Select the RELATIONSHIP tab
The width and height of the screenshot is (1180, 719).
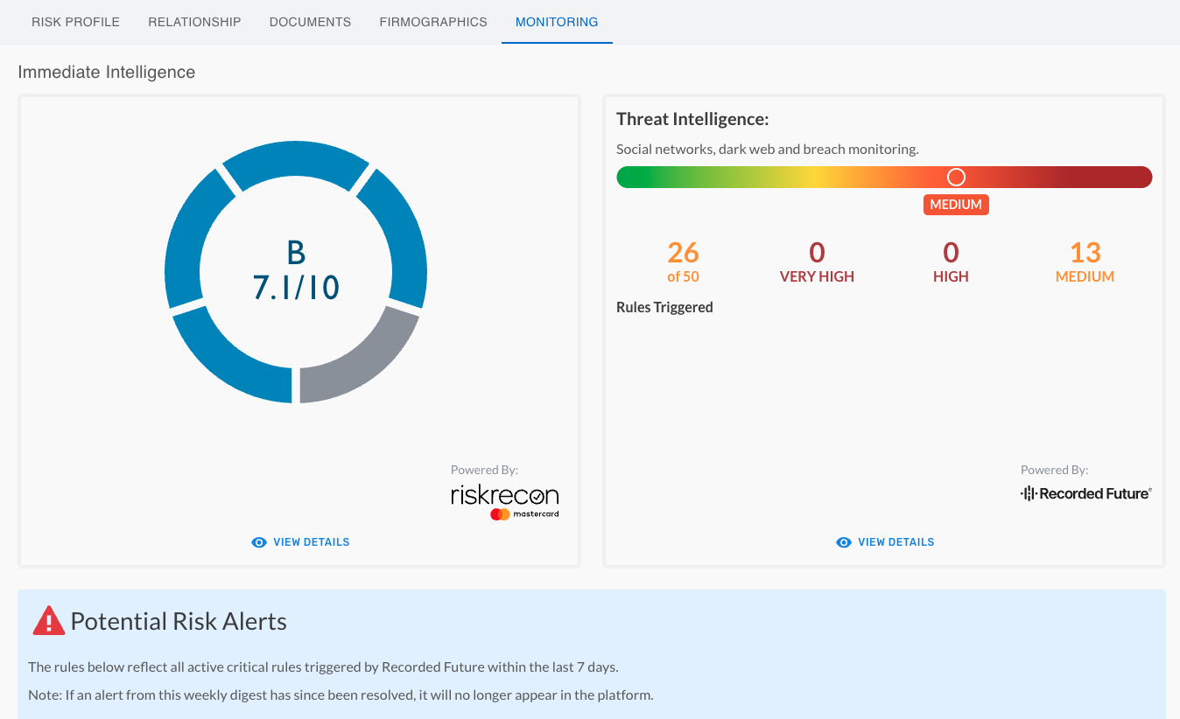[194, 22]
